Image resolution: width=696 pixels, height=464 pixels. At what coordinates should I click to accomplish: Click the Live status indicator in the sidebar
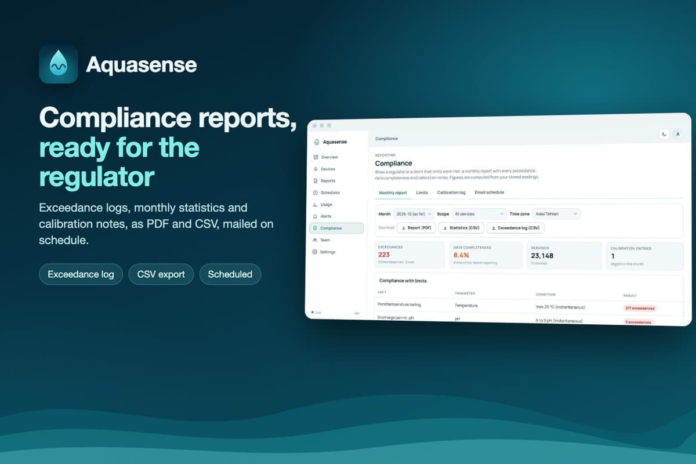[x=317, y=312]
